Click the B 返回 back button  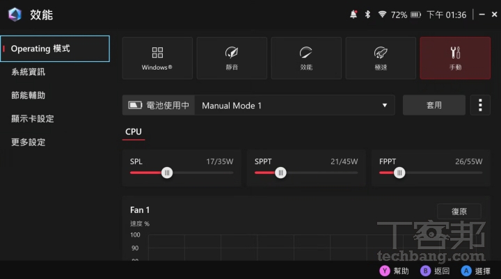tap(435, 271)
